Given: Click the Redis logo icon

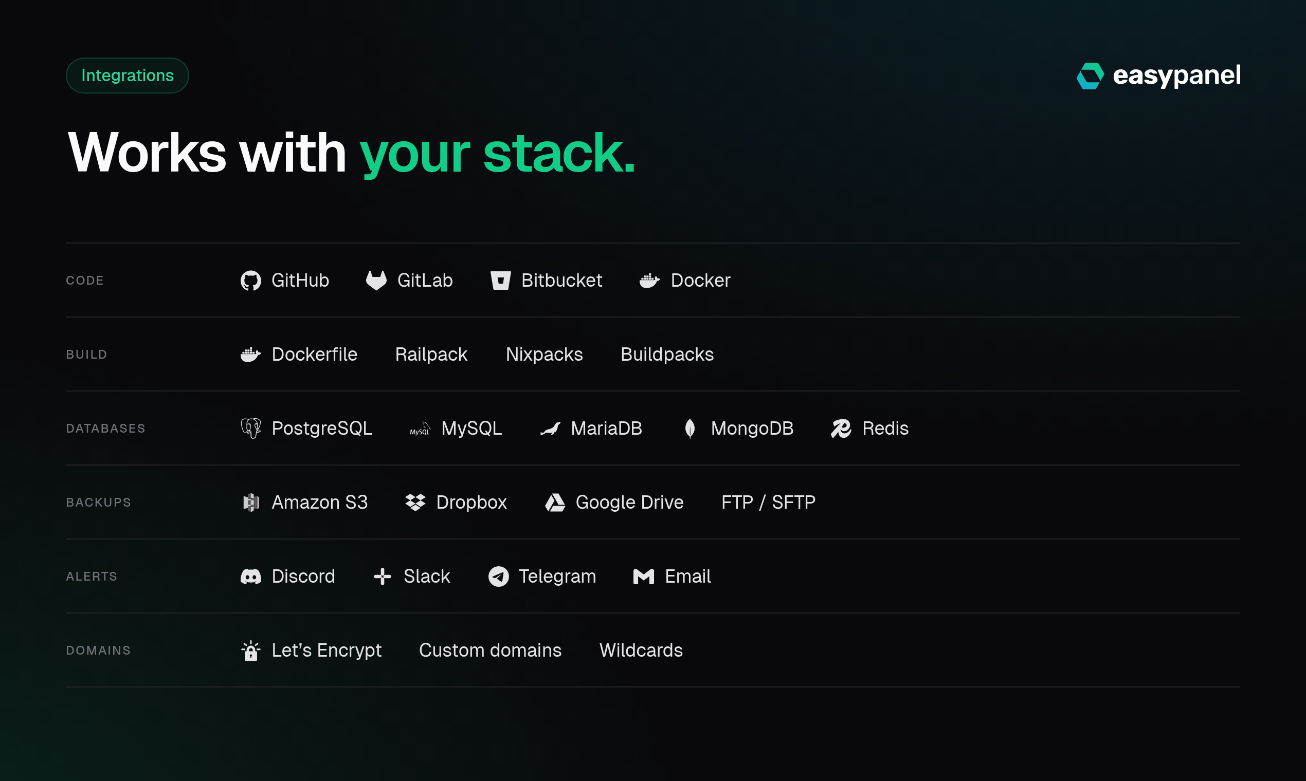Looking at the screenshot, I should point(841,429).
